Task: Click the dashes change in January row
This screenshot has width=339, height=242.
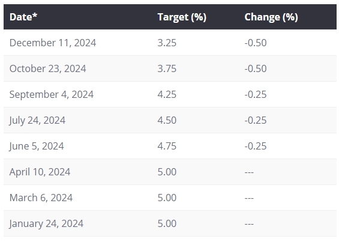Action: [249, 224]
